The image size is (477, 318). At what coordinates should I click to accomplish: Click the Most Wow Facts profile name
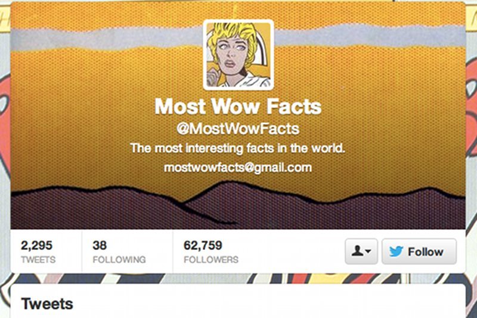pyautogui.click(x=238, y=106)
